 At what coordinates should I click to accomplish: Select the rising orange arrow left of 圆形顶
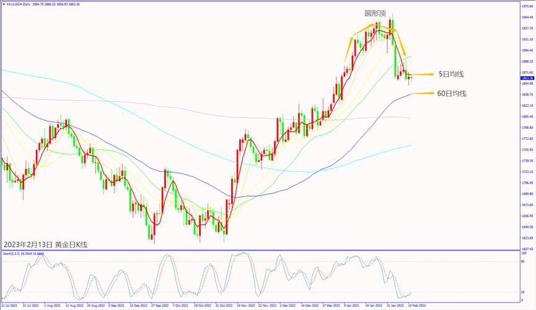point(350,48)
